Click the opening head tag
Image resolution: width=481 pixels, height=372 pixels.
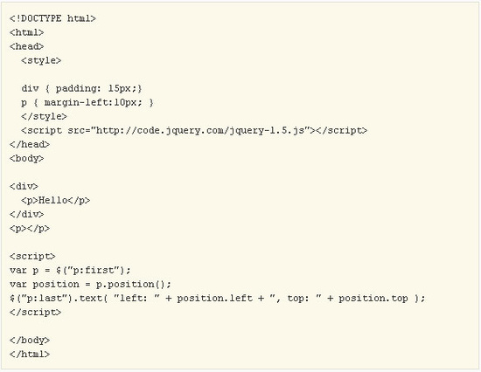click(27, 46)
